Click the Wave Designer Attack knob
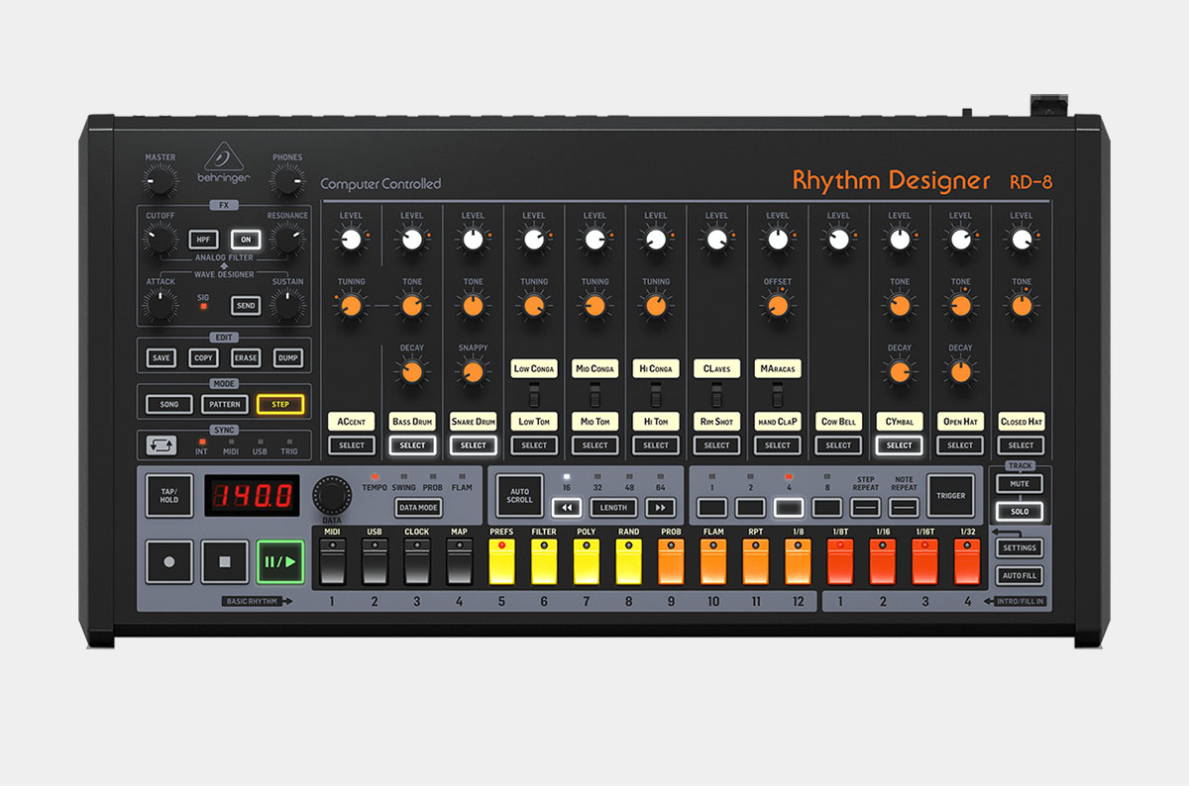The height and width of the screenshot is (786, 1189). pyautogui.click(x=160, y=306)
